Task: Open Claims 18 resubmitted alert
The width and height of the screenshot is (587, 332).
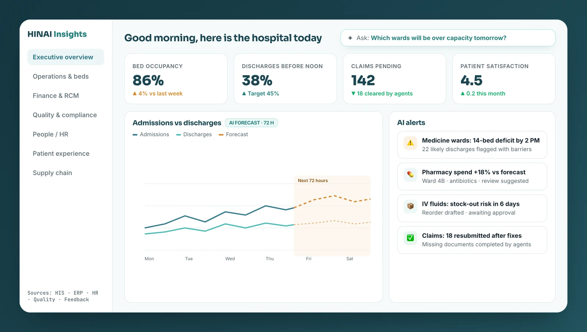Action: [472, 240]
